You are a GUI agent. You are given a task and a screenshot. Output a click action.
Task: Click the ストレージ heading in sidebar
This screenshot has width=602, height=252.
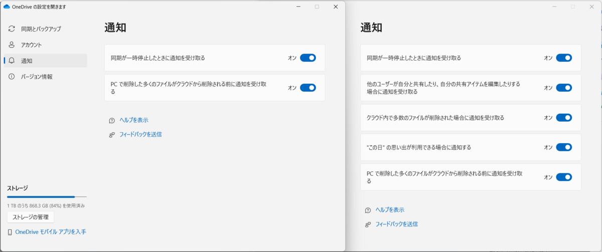click(x=18, y=188)
